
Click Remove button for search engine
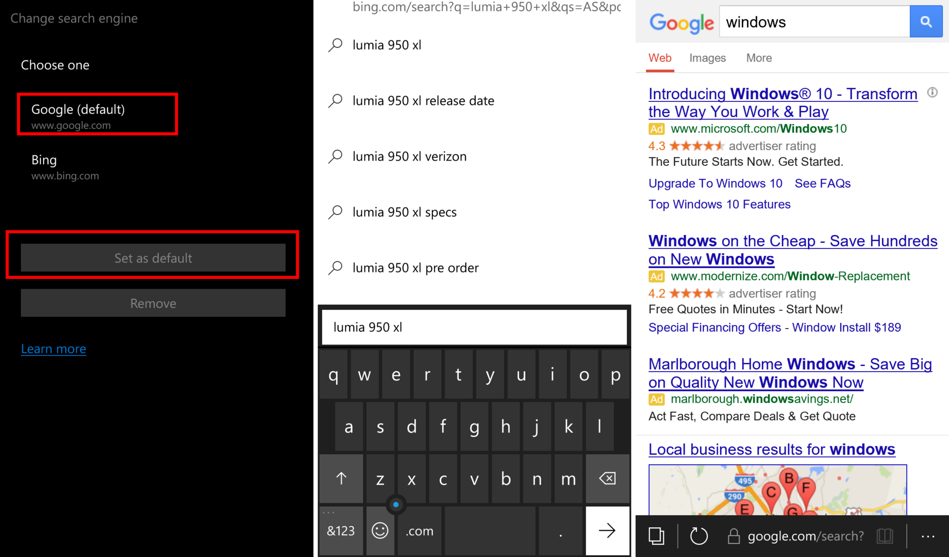tap(154, 303)
